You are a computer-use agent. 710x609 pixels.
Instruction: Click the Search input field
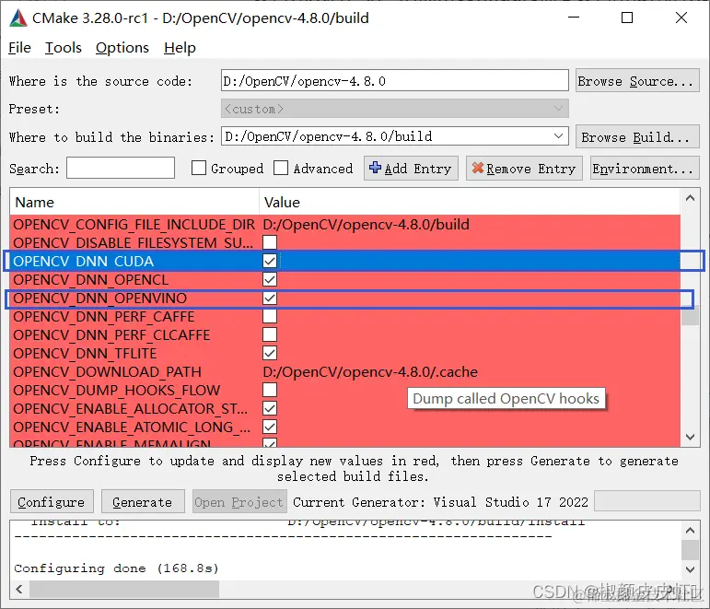tap(121, 168)
